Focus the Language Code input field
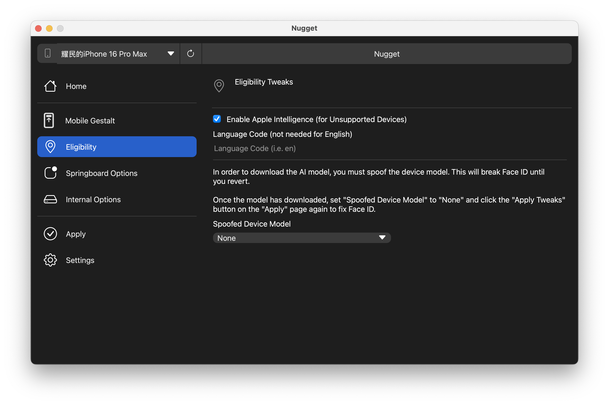This screenshot has height=405, width=609. tap(390, 148)
